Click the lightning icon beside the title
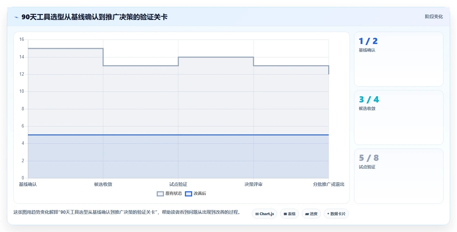The width and height of the screenshot is (457, 232). (16, 17)
